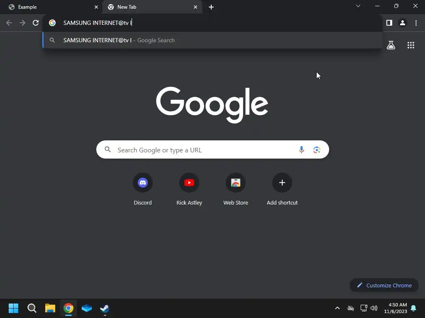The image size is (425, 318).
Task: Open the volume speaker control
Action: point(374,308)
